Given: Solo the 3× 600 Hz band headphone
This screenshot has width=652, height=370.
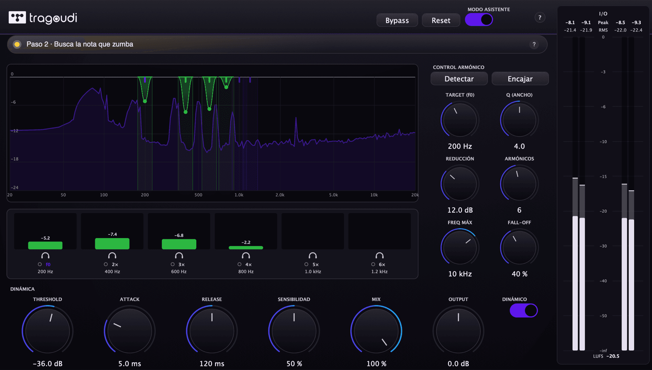Looking at the screenshot, I should pos(179,255).
